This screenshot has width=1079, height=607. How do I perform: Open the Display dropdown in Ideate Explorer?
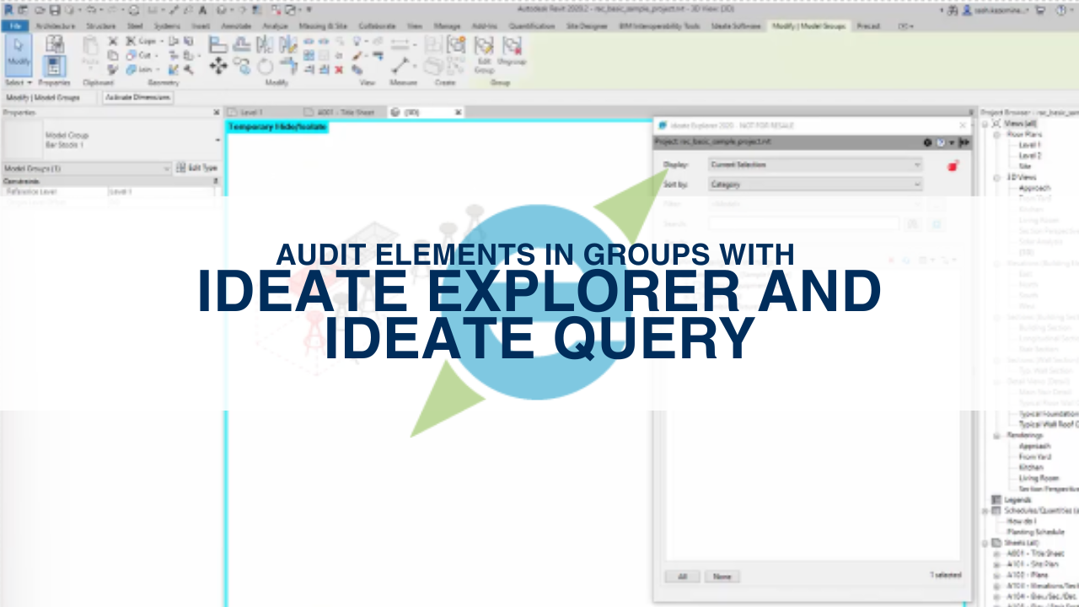point(815,164)
